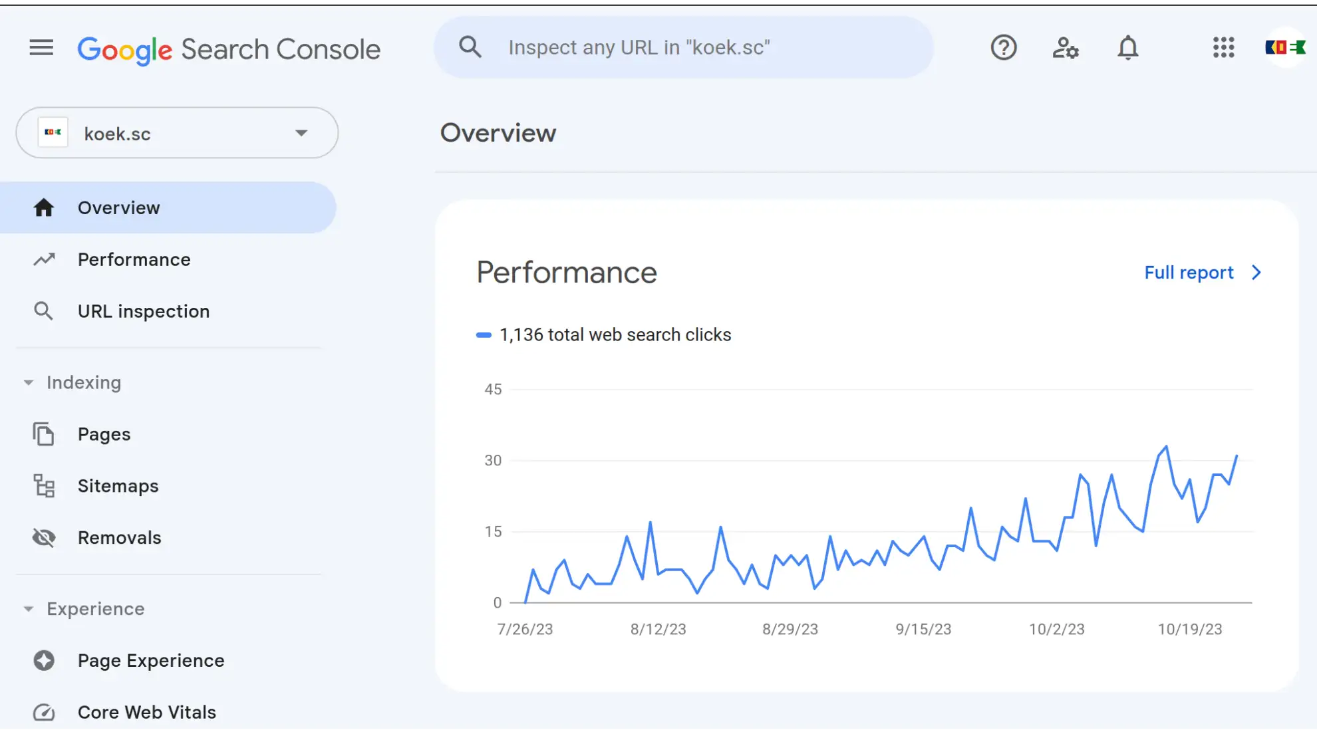
Task: Select the Pages document icon under Indexing
Action: (43, 433)
